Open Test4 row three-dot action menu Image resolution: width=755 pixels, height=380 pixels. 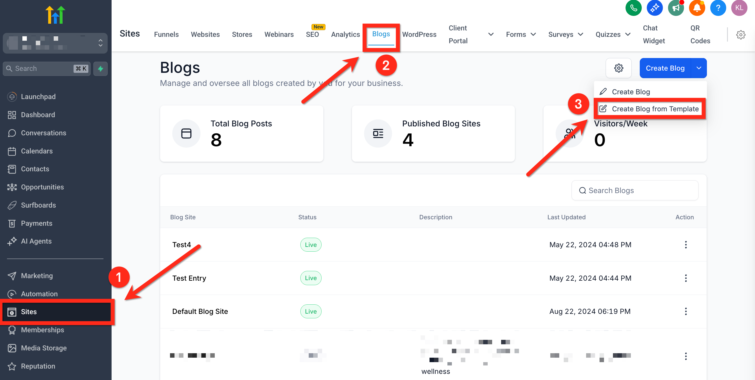686,245
